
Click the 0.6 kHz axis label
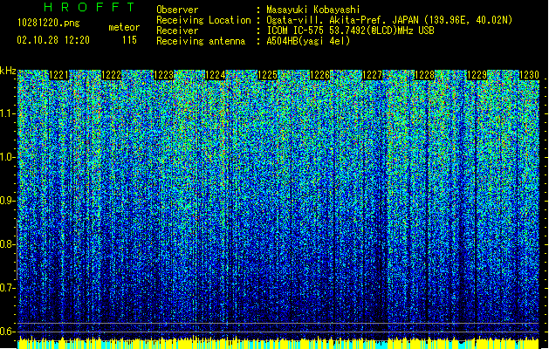tap(8, 332)
